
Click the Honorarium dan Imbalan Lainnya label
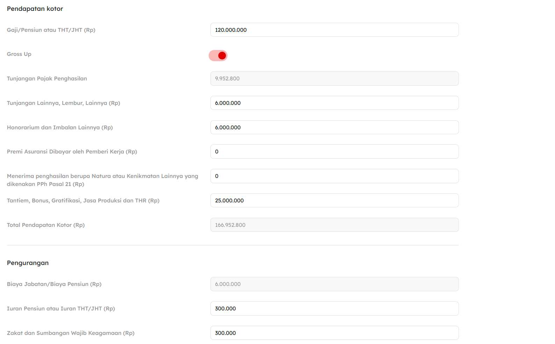coord(60,128)
